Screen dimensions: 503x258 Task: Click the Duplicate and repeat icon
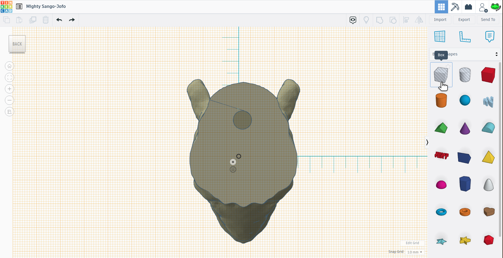click(33, 20)
